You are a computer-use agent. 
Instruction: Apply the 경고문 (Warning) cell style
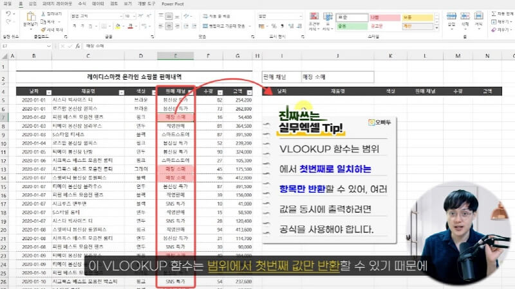384,26
